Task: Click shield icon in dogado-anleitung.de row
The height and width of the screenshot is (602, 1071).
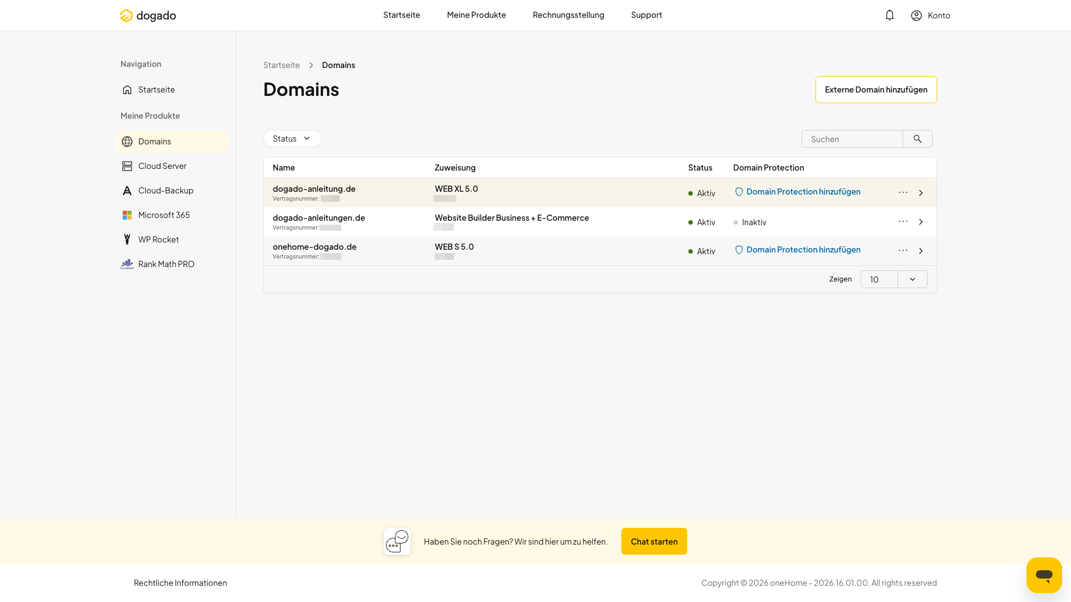Action: (x=739, y=192)
